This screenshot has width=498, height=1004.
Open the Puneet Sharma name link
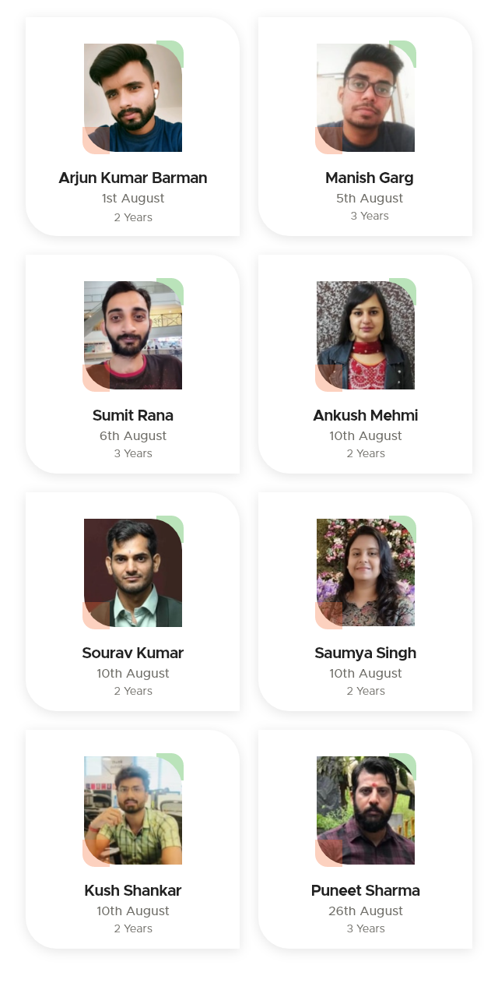tap(366, 890)
